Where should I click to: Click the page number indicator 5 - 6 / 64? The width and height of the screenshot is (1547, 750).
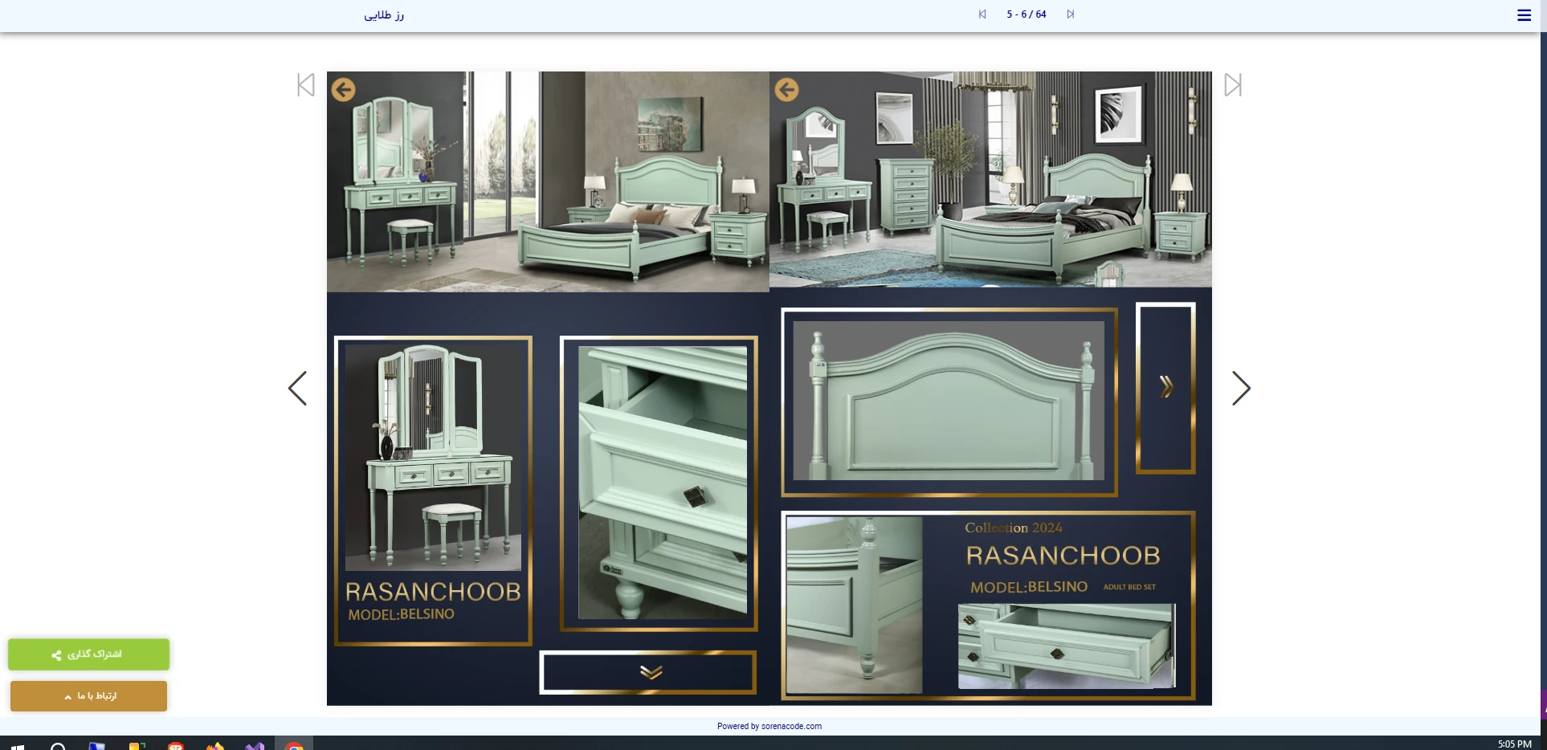pyautogui.click(x=1026, y=14)
